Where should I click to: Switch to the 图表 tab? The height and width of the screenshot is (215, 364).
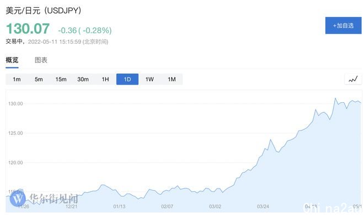[41, 60]
